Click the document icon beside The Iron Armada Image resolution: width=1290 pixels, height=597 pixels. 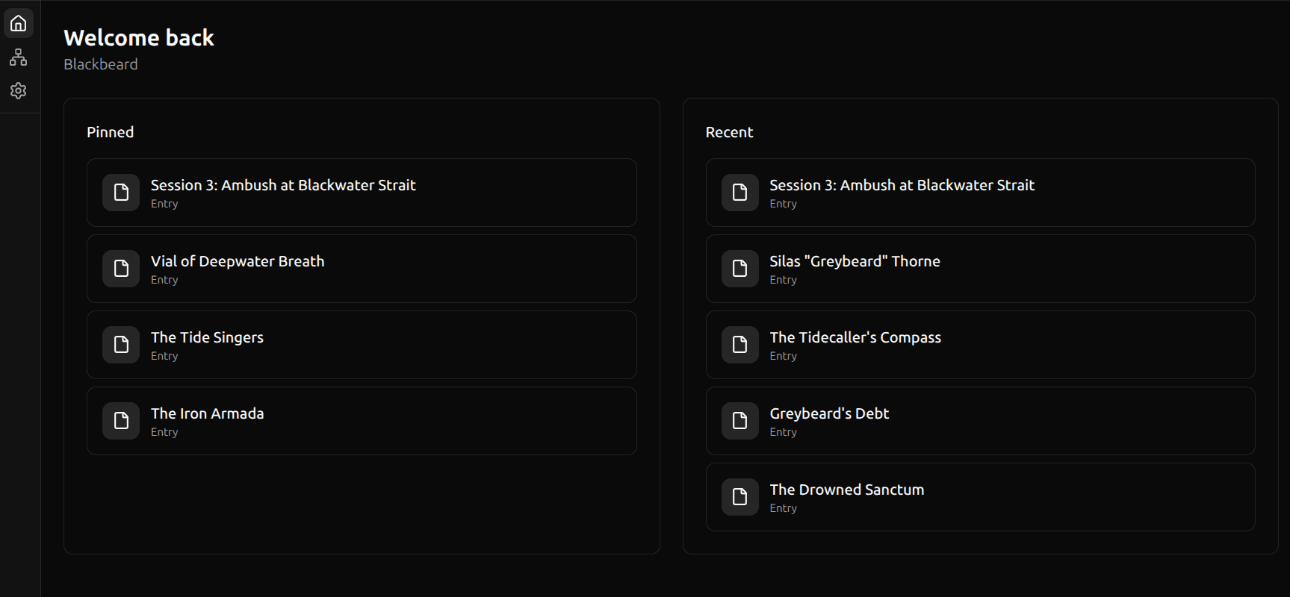point(120,421)
